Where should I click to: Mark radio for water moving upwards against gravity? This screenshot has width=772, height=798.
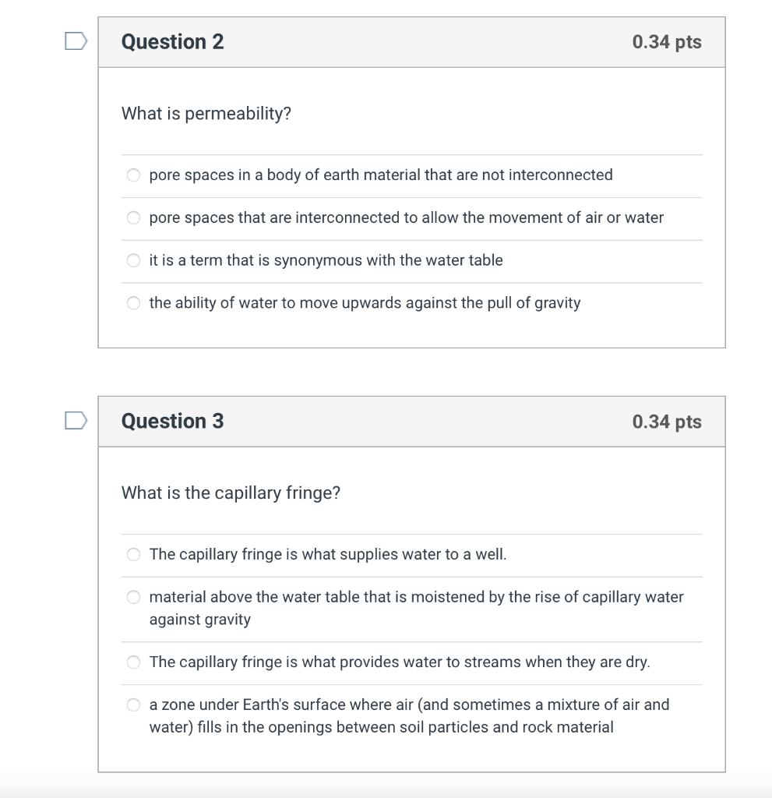click(x=134, y=303)
